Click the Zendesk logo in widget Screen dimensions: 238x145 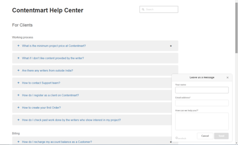pos(181,138)
